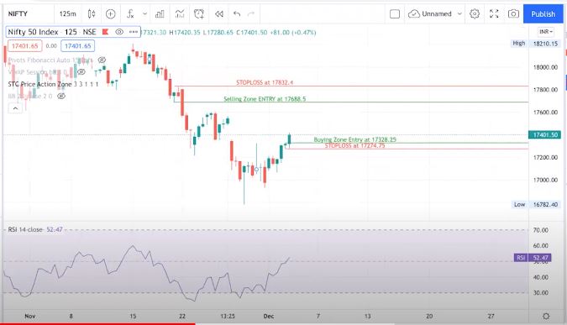Image resolution: width=567 pixels, height=325 pixels.
Task: Collapse the indicator legend with the chevron
Action: (x=15, y=108)
